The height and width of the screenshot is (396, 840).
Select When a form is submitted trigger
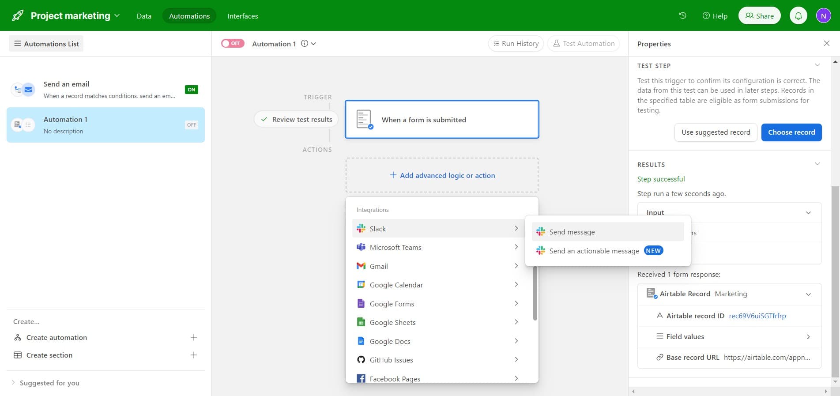pyautogui.click(x=442, y=119)
